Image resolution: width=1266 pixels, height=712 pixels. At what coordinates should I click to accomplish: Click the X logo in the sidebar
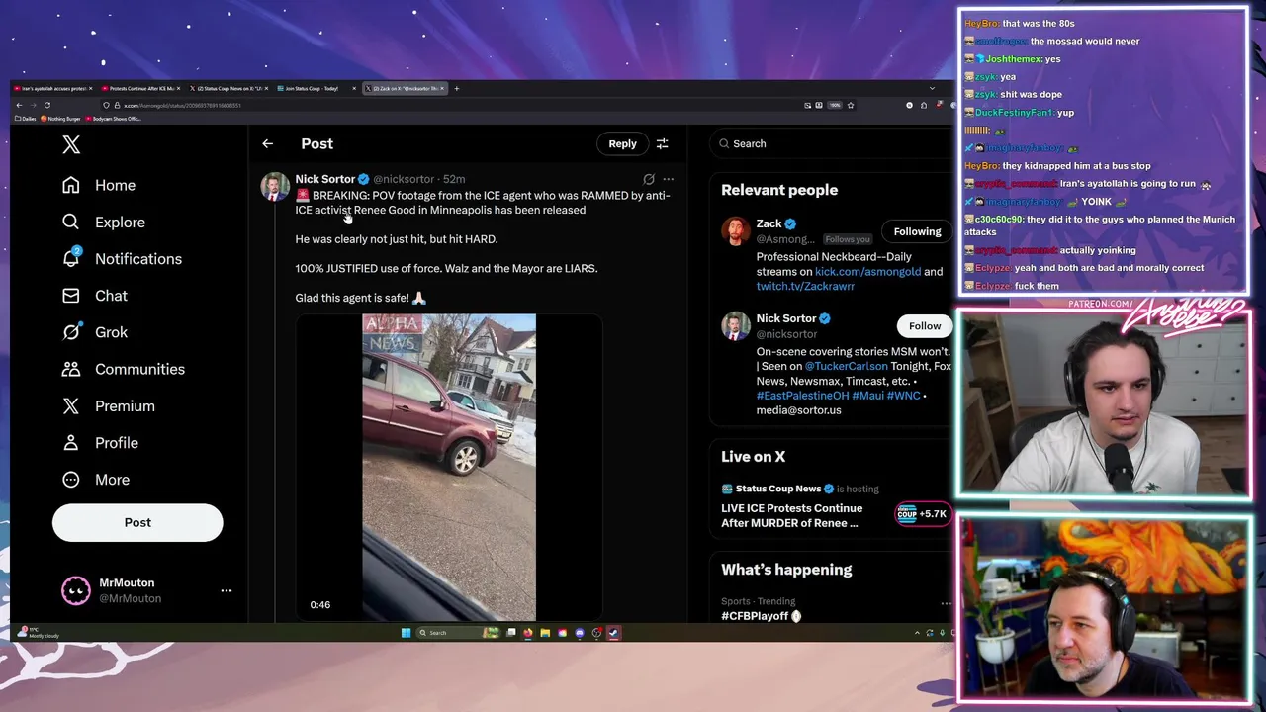(71, 145)
